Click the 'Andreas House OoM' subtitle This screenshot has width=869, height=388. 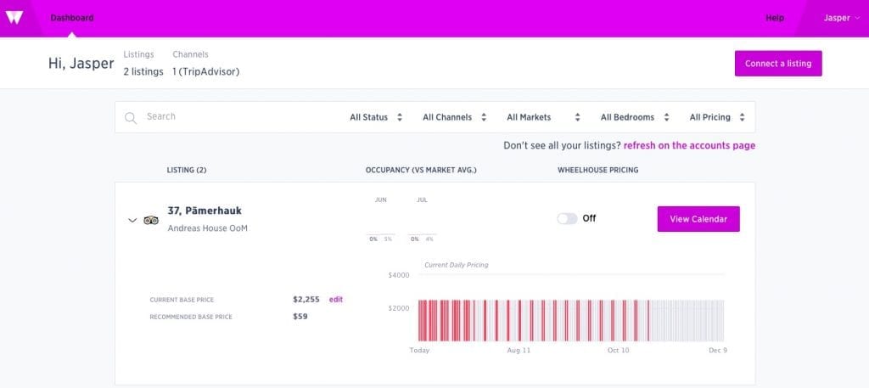pos(207,228)
